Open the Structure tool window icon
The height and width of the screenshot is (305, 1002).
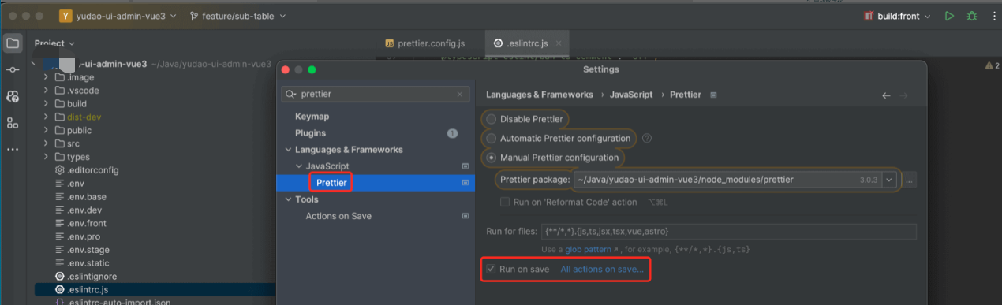coord(13,123)
